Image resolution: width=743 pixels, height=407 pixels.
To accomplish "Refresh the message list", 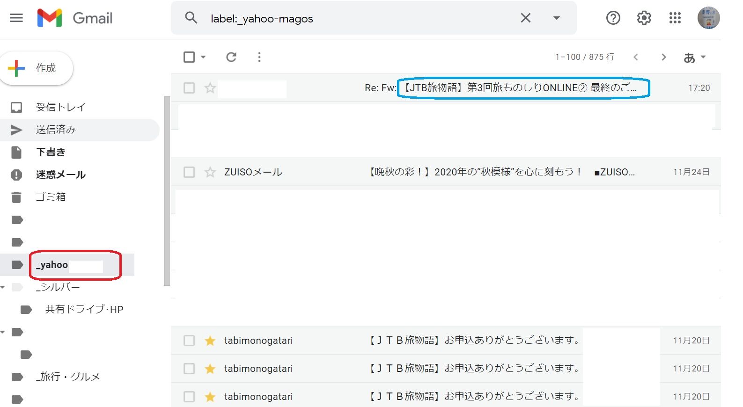I will coord(231,57).
